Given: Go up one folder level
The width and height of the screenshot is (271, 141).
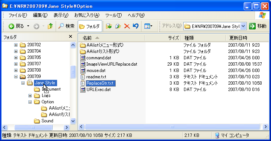Looking at the screenshot, I should 50,26.
